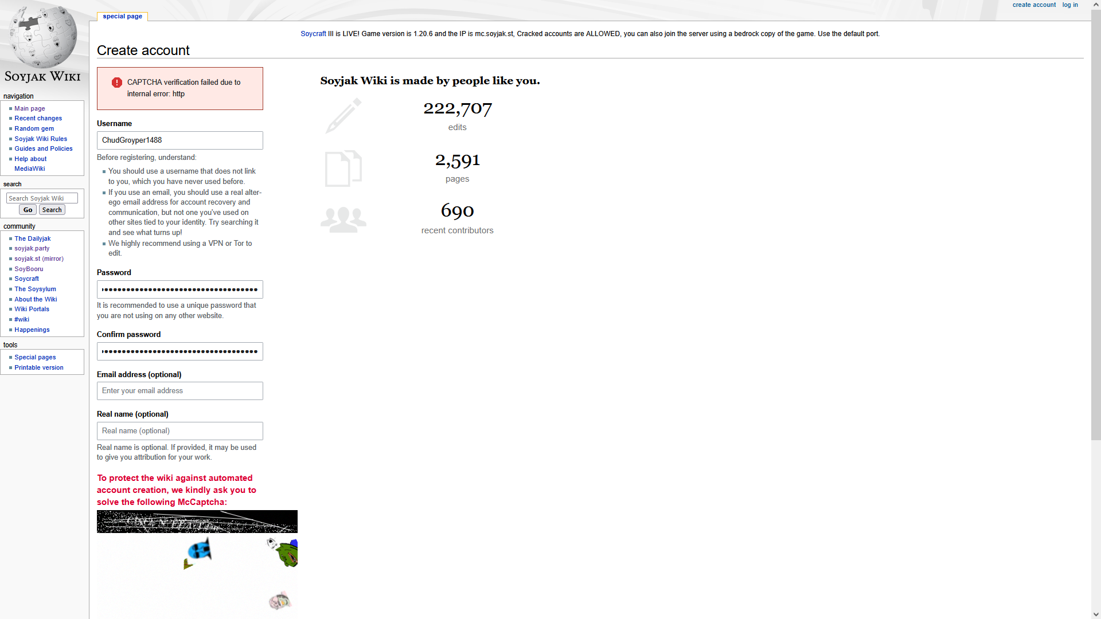The width and height of the screenshot is (1101, 619).
Task: Click the scrollbar down arrow
Action: tap(1096, 614)
